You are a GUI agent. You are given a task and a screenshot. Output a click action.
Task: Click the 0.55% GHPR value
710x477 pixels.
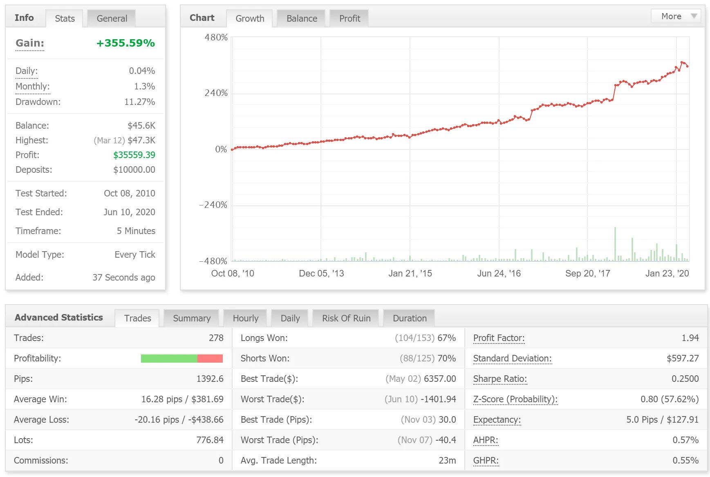685,460
